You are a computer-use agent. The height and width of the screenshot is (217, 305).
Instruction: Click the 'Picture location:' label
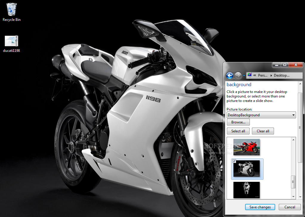(x=239, y=109)
